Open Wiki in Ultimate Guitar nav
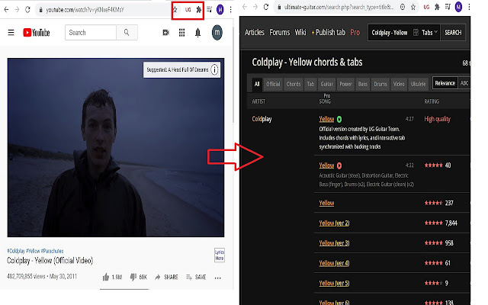The width and height of the screenshot is (488, 305). (x=300, y=32)
